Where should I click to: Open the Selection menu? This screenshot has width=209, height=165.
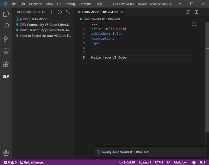pos(36,4)
